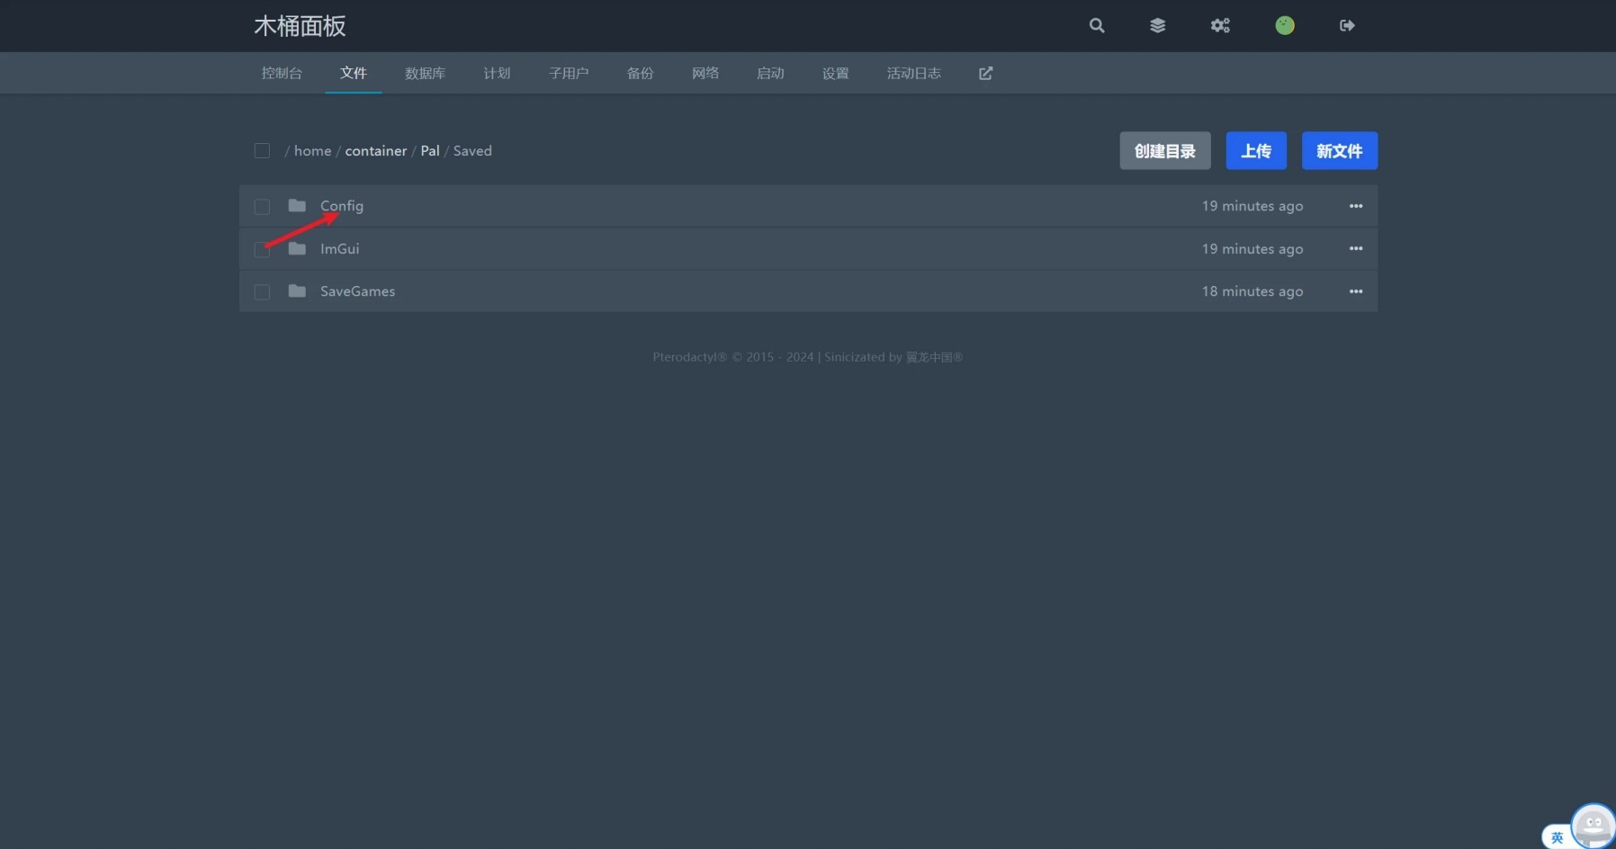Open the green account avatar
This screenshot has width=1616, height=849.
click(1285, 25)
